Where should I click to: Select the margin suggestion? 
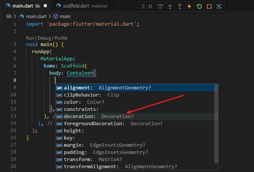(135, 145)
